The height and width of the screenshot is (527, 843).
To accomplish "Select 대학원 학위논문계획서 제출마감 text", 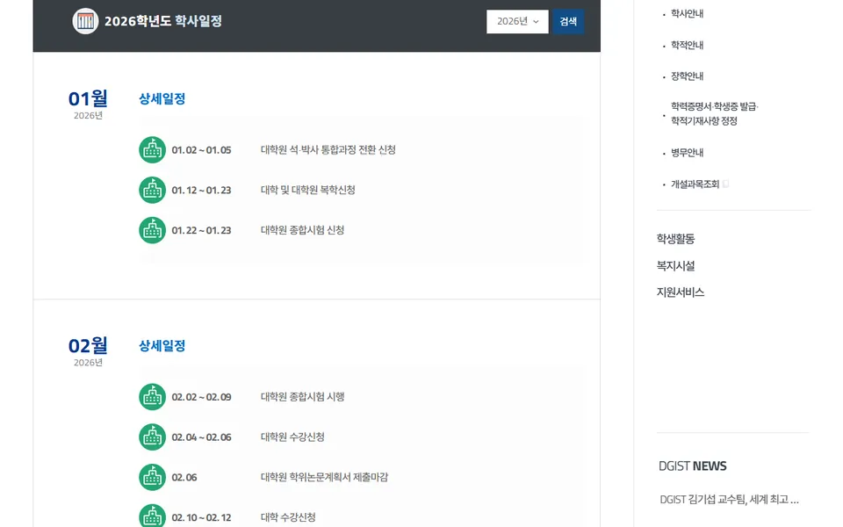I will click(324, 477).
